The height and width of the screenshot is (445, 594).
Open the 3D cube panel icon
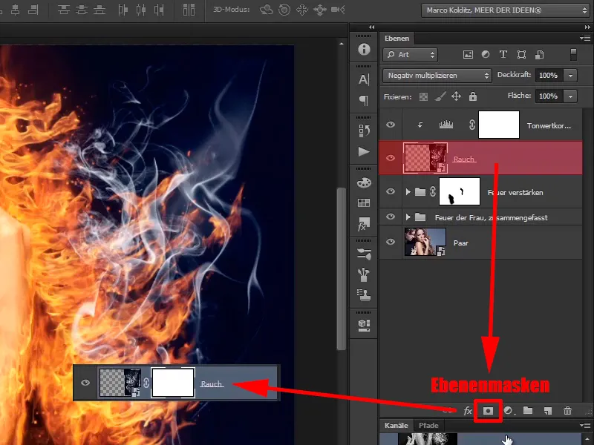[x=364, y=325]
